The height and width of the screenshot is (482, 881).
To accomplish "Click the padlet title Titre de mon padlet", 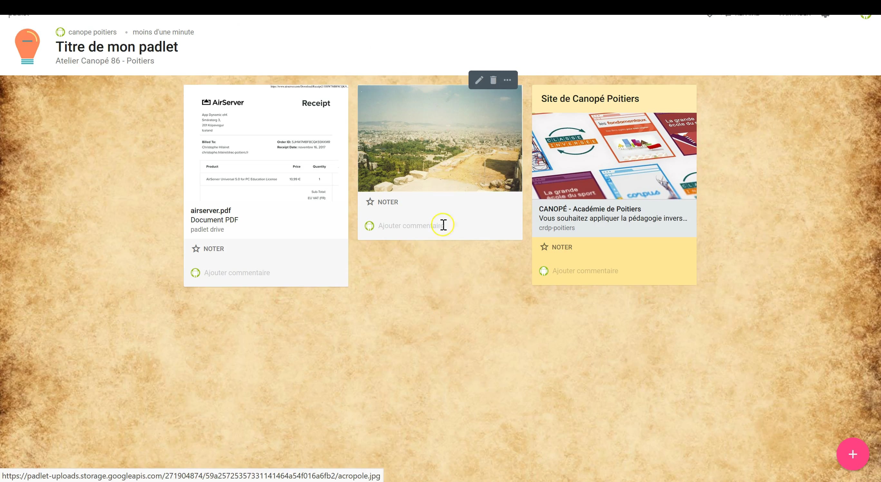I will click(x=117, y=47).
